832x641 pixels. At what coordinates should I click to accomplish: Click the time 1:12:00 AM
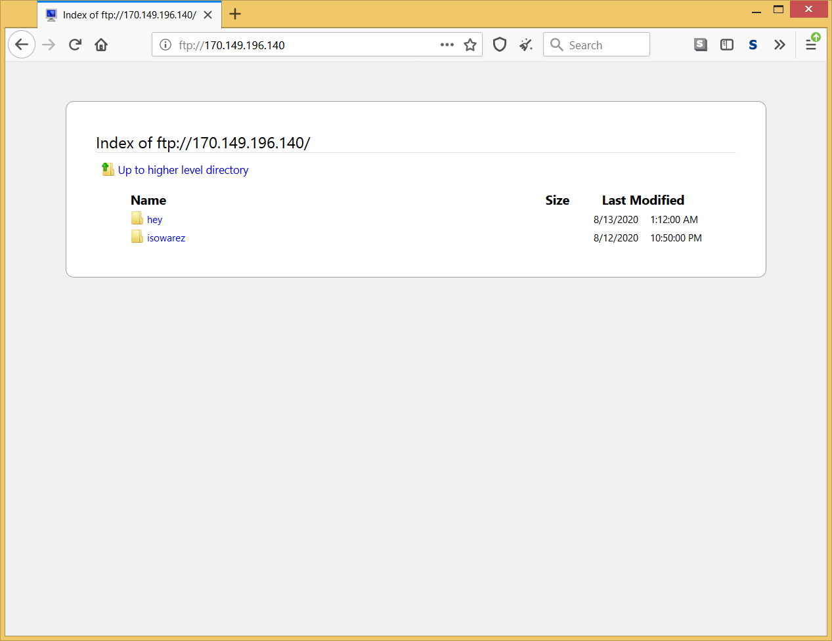click(674, 220)
